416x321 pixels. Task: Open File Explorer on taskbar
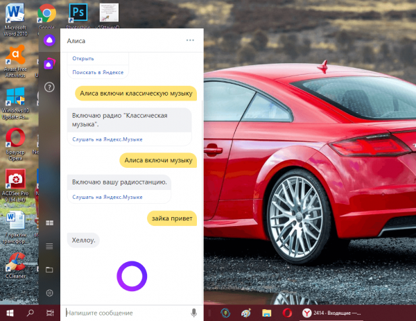267,313
